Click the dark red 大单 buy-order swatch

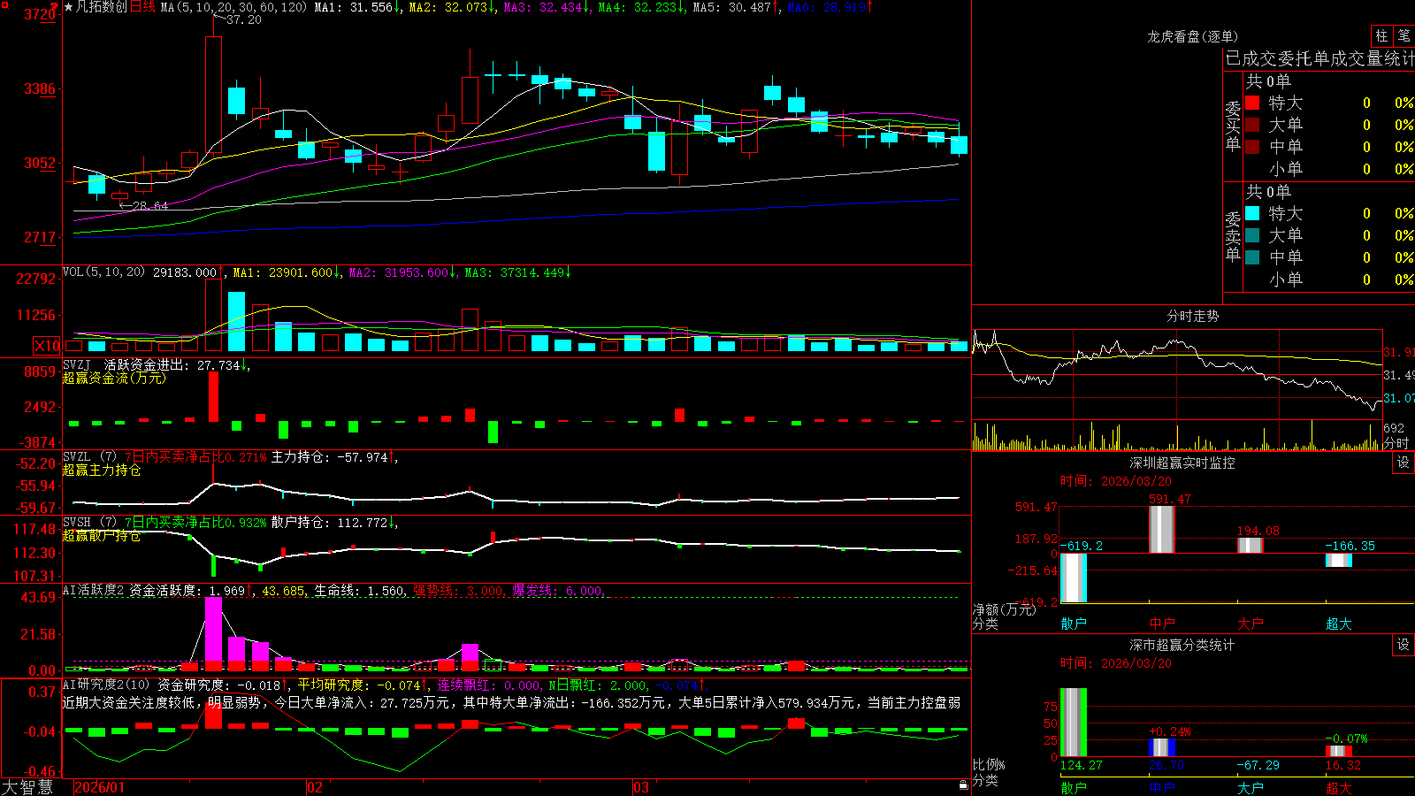pos(1252,125)
